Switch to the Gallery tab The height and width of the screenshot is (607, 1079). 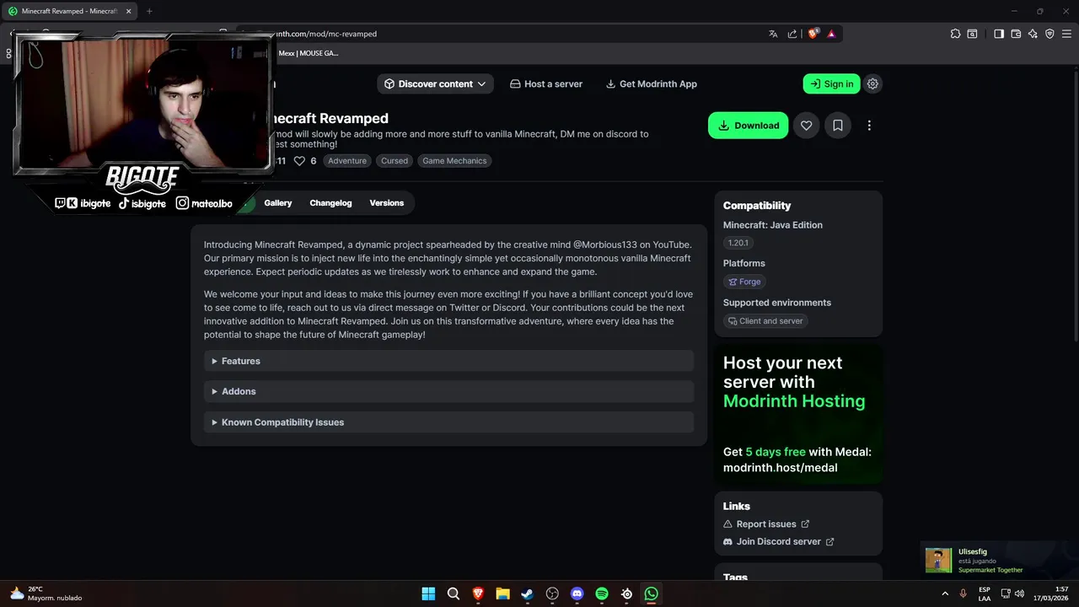[278, 203]
